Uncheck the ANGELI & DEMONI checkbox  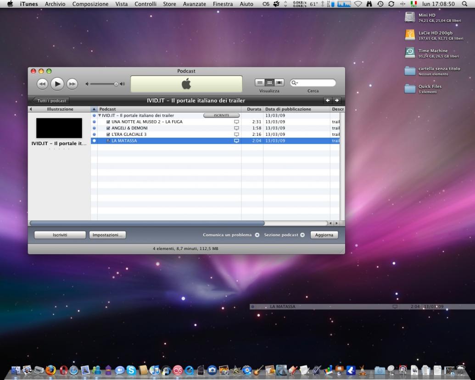point(108,128)
